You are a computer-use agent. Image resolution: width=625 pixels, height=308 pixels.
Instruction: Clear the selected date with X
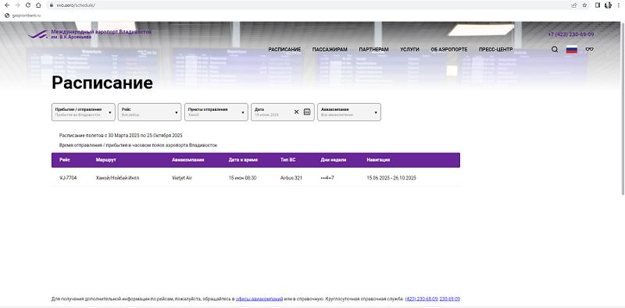click(296, 112)
